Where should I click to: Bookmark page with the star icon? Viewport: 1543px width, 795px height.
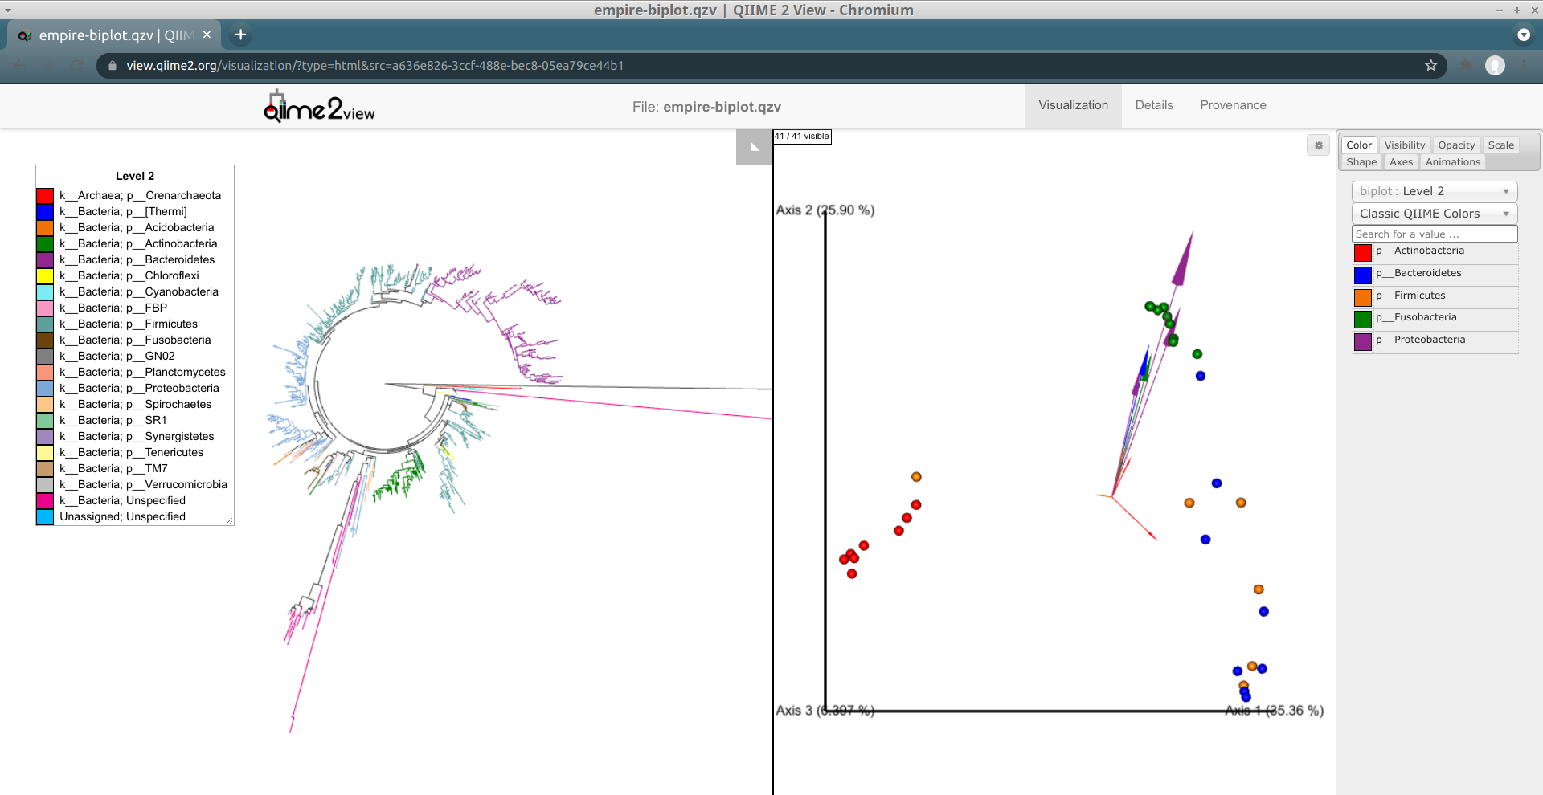pyautogui.click(x=1430, y=66)
